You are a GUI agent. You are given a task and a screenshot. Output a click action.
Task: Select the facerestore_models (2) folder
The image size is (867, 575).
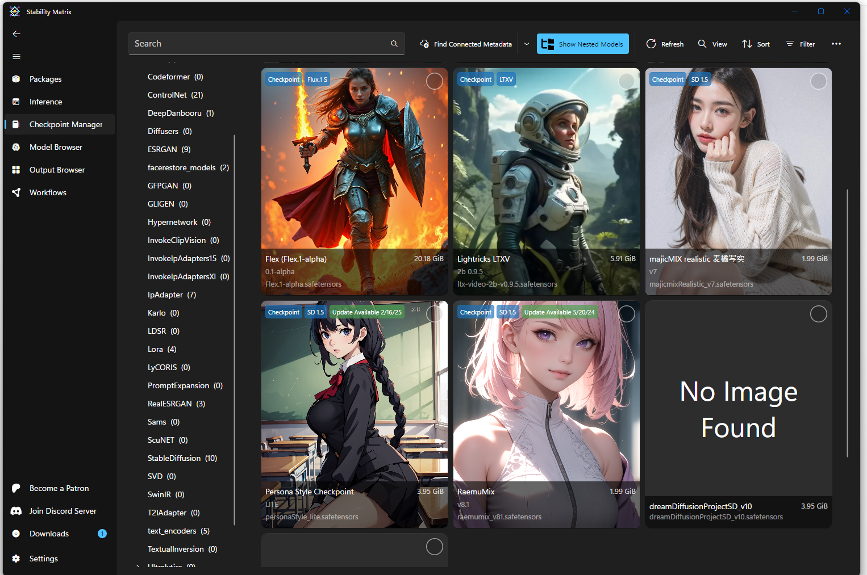pos(188,167)
